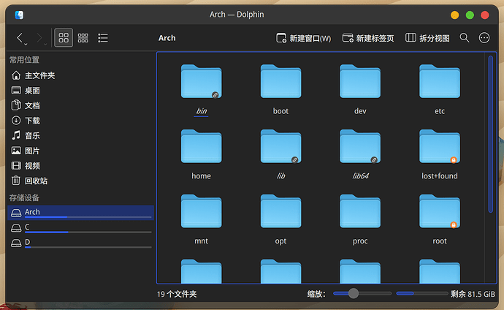Click the free space bar beside 剩余 81.5 GiB
504x310 pixels.
422,293
